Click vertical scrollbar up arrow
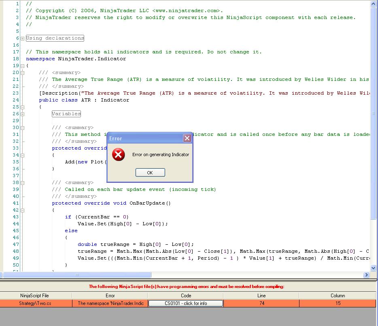Viewport: 378px width, 326px height. point(373,4)
